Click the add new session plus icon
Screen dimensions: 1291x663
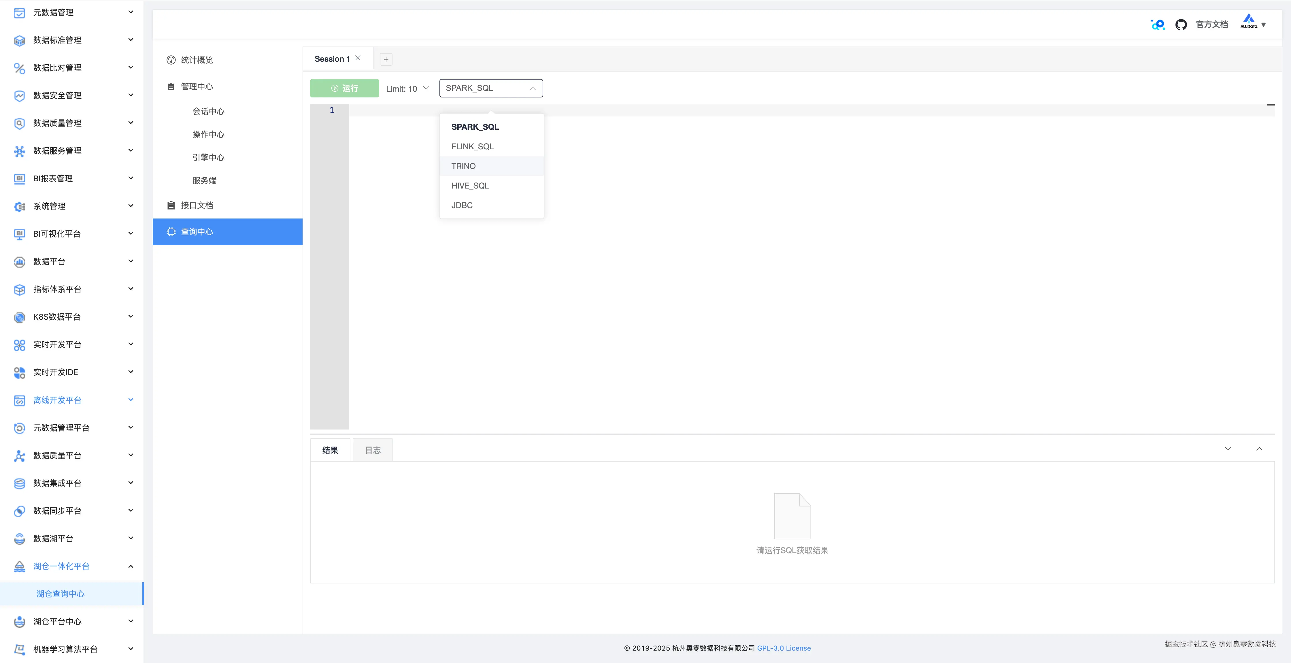[386, 59]
